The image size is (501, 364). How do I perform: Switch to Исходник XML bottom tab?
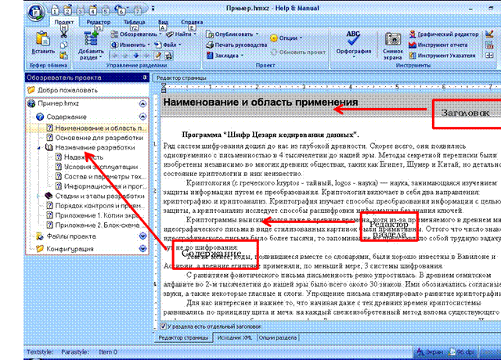(x=235, y=337)
